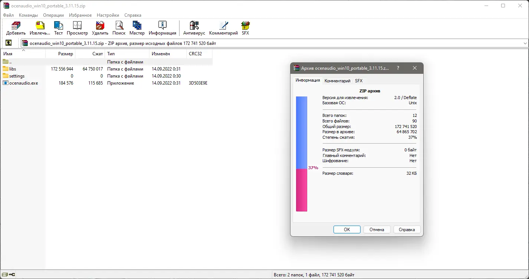Sort by the Имя column header
529x279 pixels.
click(23, 54)
